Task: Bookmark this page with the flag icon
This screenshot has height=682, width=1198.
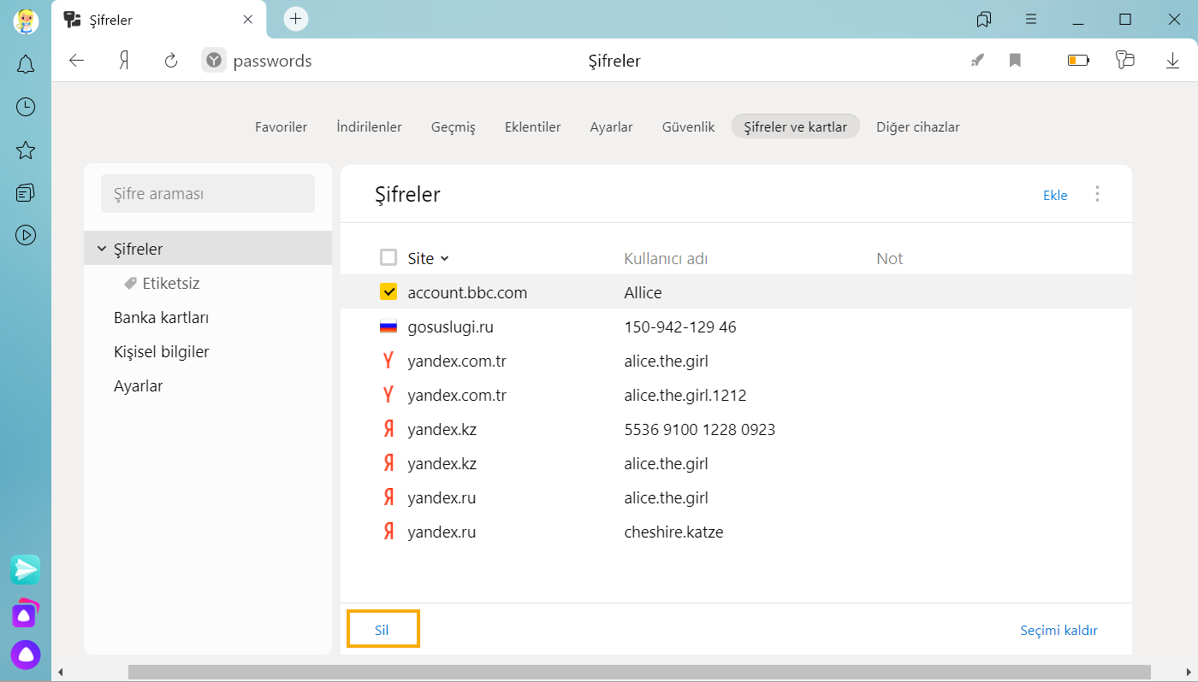Action: coord(1015,61)
